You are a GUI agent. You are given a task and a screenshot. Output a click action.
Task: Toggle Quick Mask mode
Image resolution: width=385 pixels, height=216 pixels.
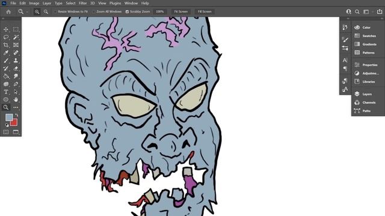pyautogui.click(x=6, y=132)
